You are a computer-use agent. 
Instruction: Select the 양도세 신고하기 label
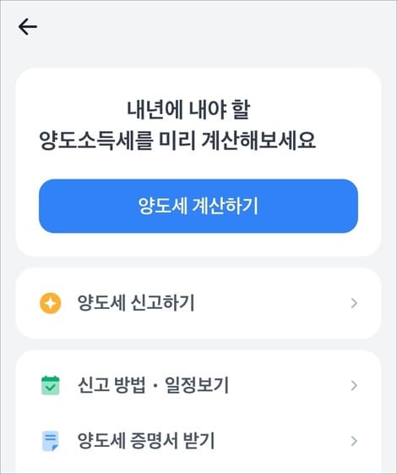click(x=136, y=303)
